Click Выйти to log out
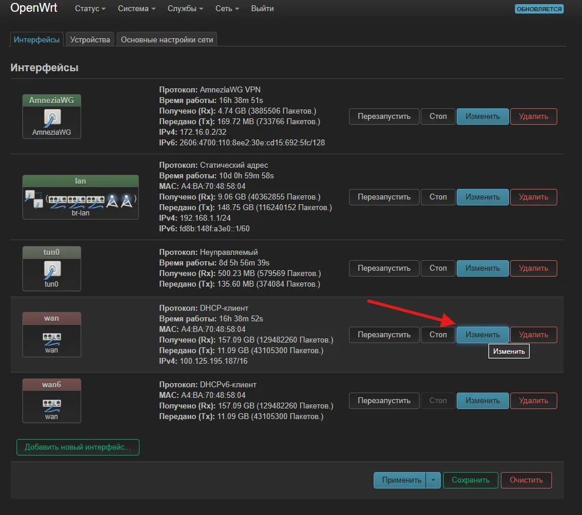582x515 pixels. tap(262, 9)
